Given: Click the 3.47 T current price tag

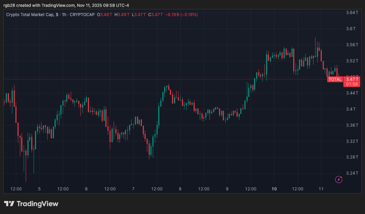Looking at the screenshot, I should click(x=352, y=79).
